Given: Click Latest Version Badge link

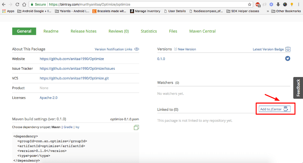Looking at the screenshot, I should 268,49.
